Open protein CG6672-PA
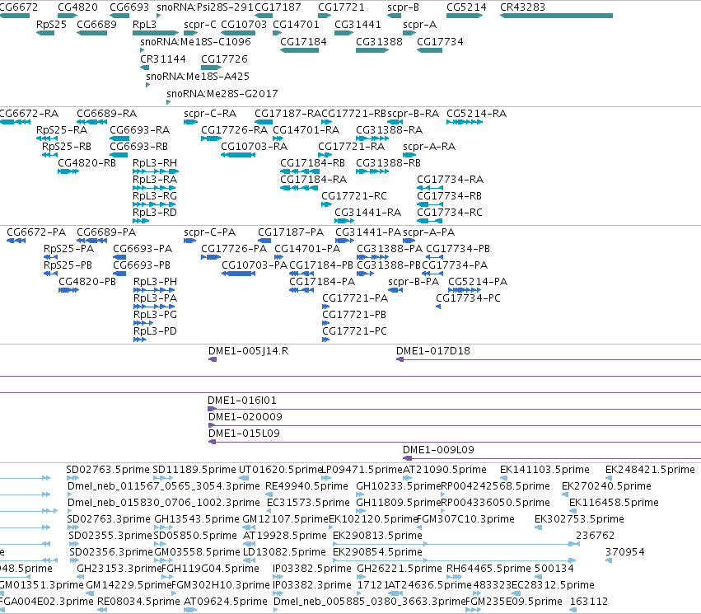Viewport: 701px width, 614px height. tap(36, 232)
